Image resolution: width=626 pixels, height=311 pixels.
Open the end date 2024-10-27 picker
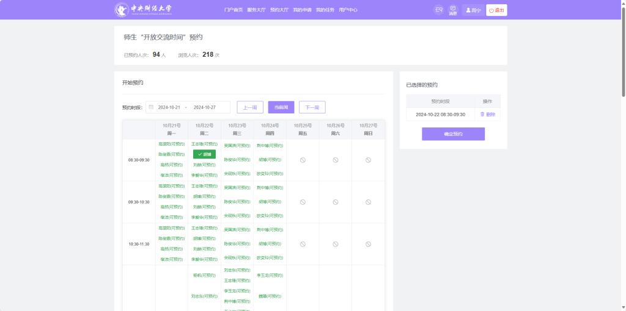(205, 107)
